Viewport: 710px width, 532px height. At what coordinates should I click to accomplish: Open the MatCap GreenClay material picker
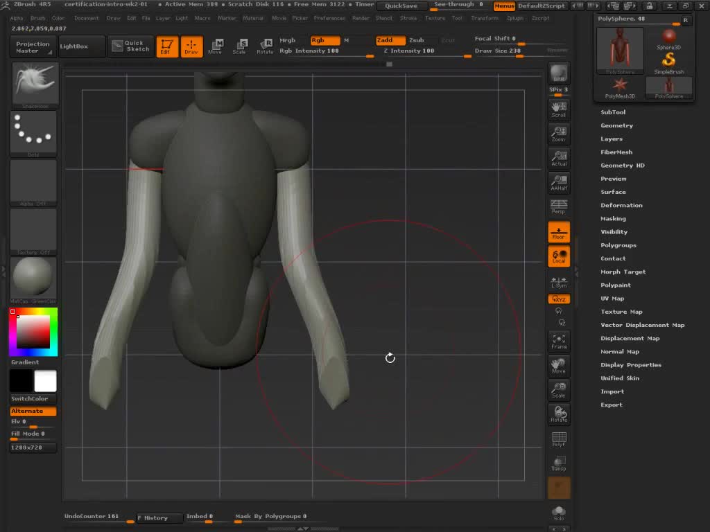[x=33, y=281]
